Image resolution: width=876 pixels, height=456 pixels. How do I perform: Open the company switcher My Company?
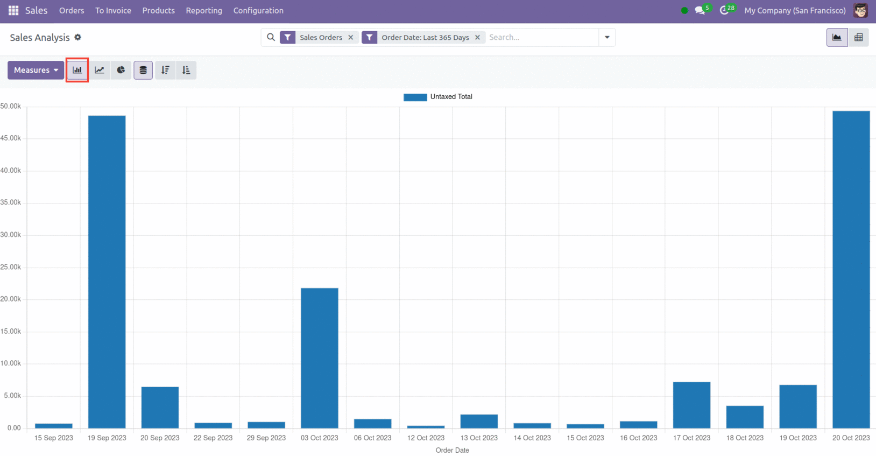pos(794,10)
